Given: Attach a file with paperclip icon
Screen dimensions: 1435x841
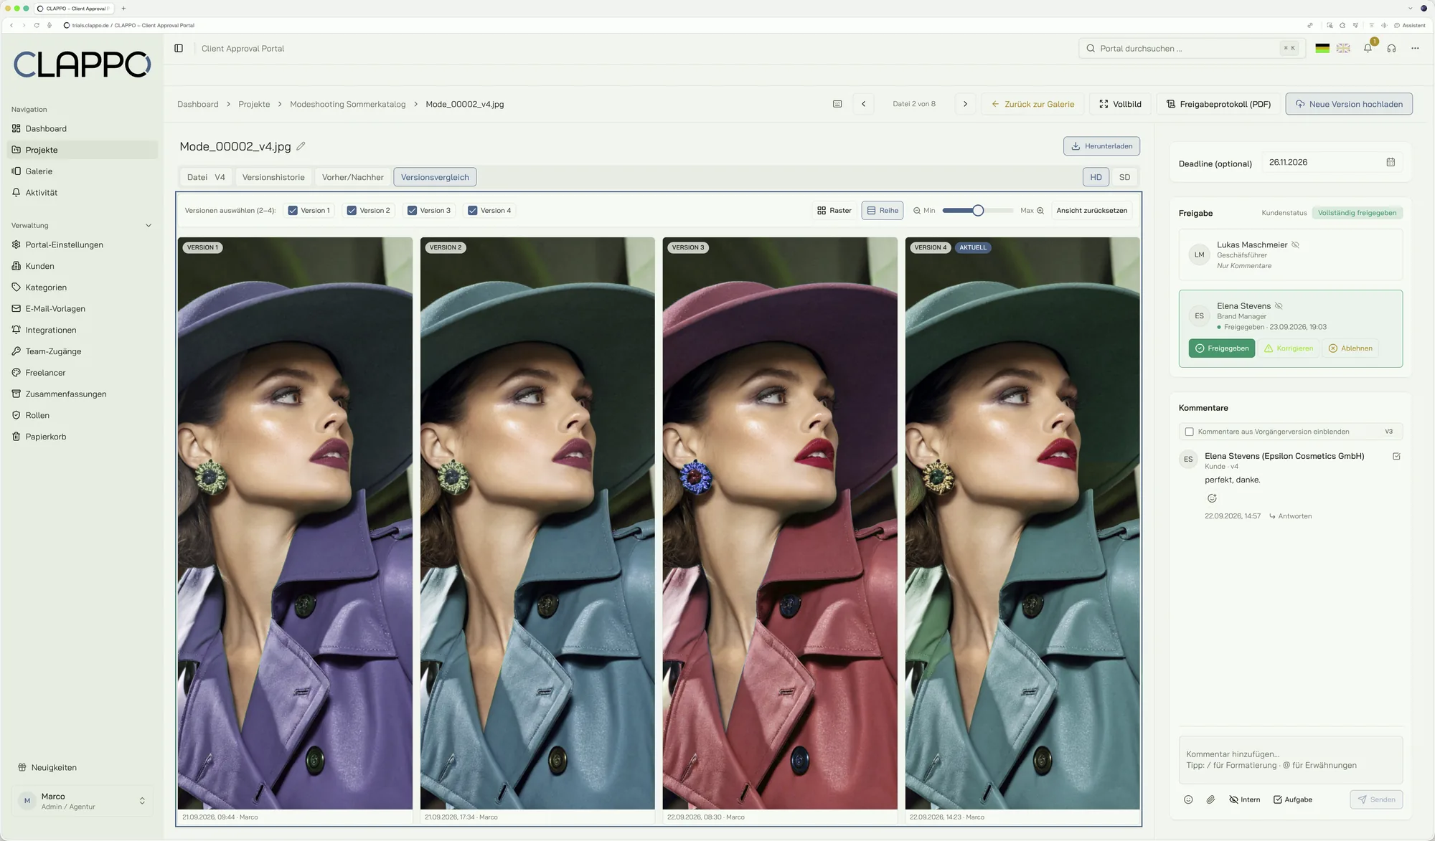Looking at the screenshot, I should pos(1210,799).
